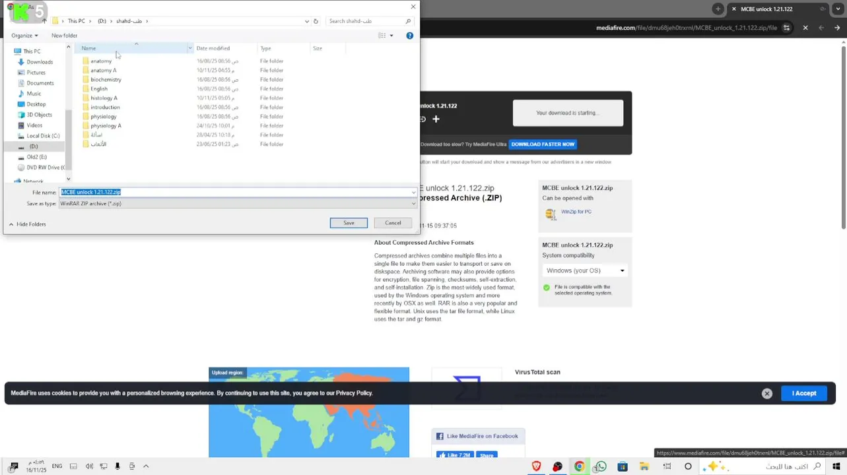Accept cookies with I Accept button
Image resolution: width=847 pixels, height=475 pixels.
click(x=804, y=393)
